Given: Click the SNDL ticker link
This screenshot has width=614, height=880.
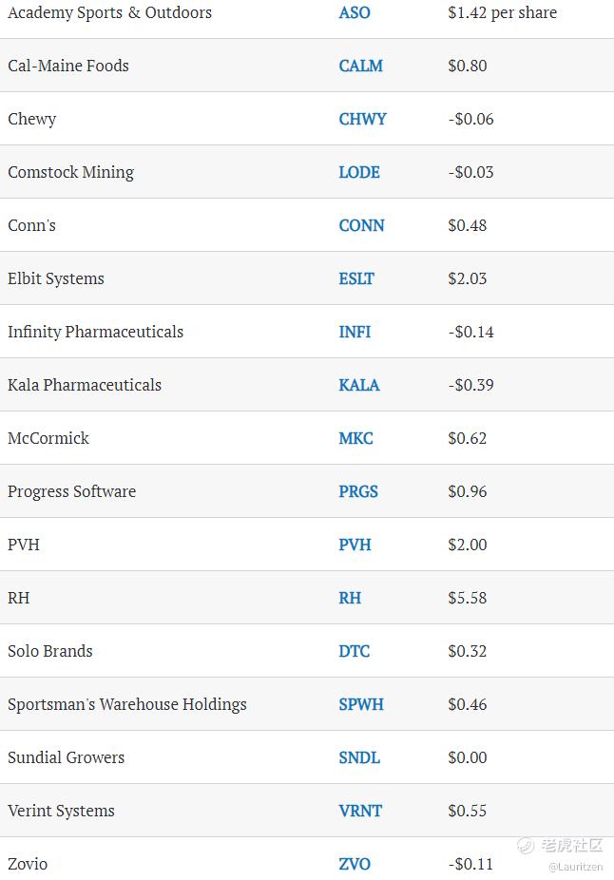Looking at the screenshot, I should [x=359, y=757].
